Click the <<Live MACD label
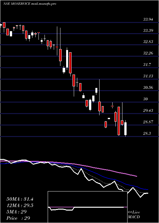 [x=134, y=215]
